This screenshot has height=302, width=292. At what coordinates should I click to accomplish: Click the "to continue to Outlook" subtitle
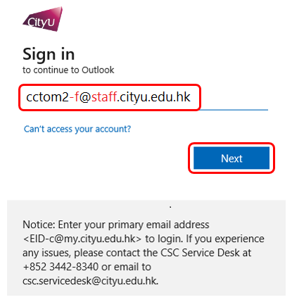(68, 70)
